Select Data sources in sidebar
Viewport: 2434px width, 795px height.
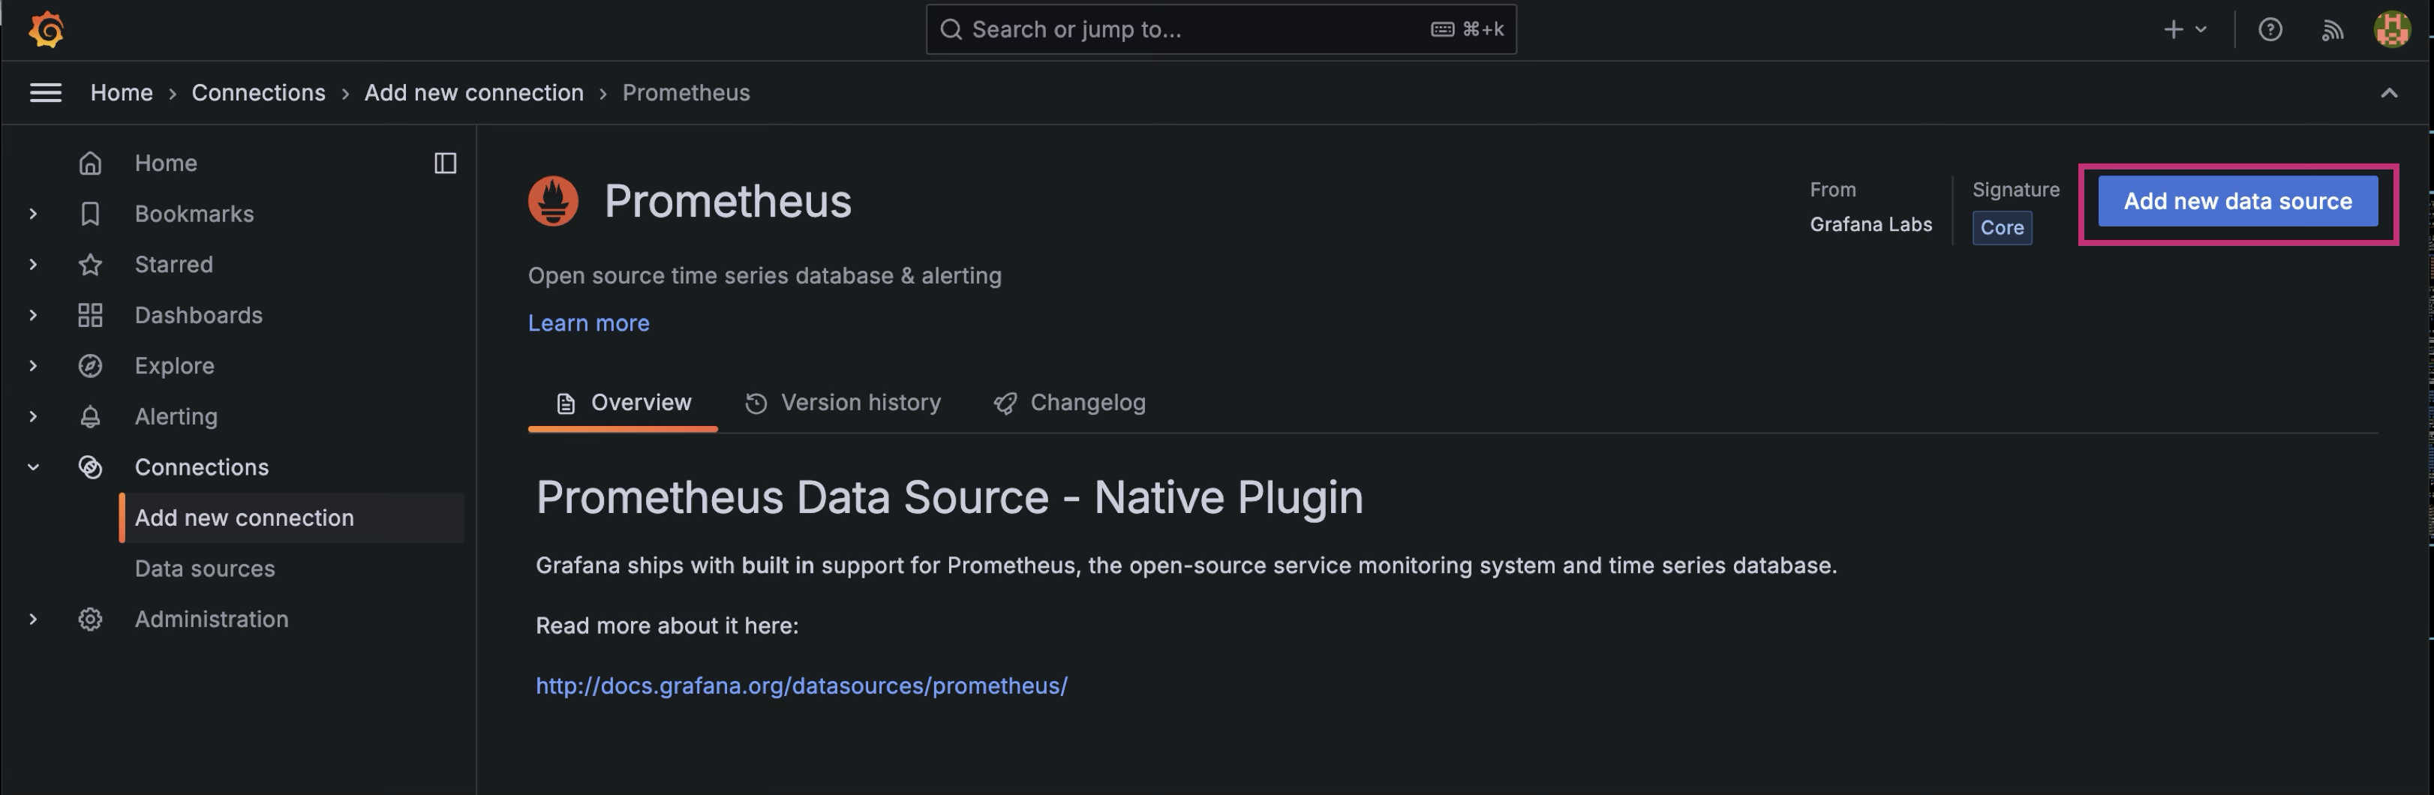click(204, 568)
